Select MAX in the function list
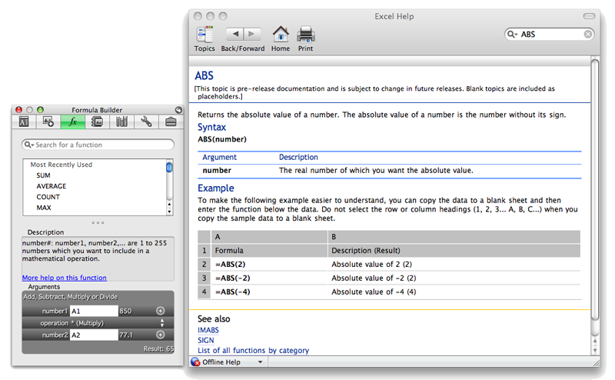Viewport: 615px width, 380px height. 44,208
